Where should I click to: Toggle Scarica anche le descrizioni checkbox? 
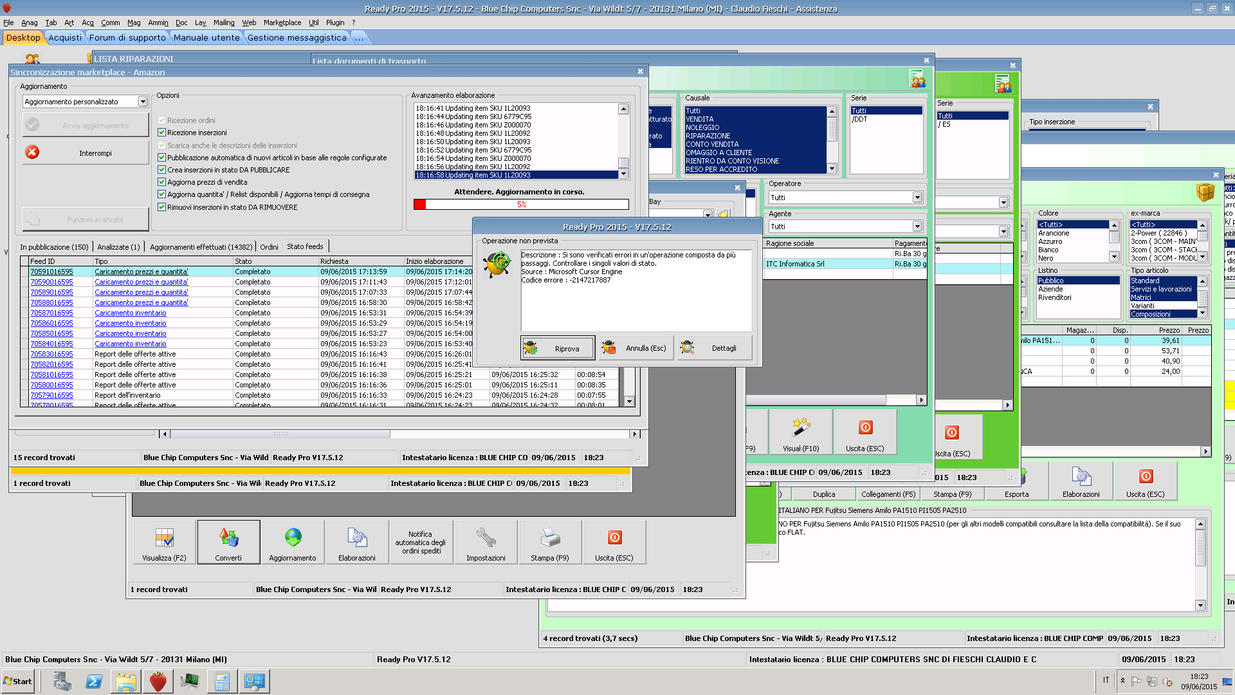coord(162,145)
